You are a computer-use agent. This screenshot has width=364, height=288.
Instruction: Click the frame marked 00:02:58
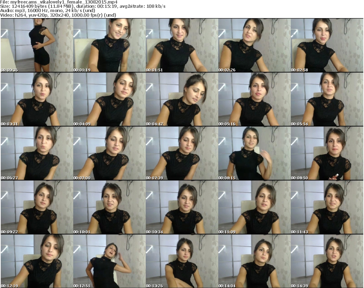click(x=327, y=45)
